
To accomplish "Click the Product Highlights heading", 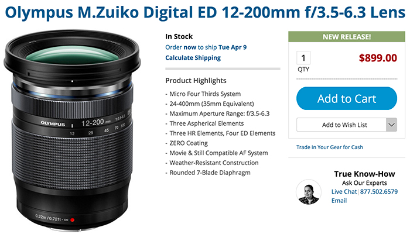I will coord(196,81).
